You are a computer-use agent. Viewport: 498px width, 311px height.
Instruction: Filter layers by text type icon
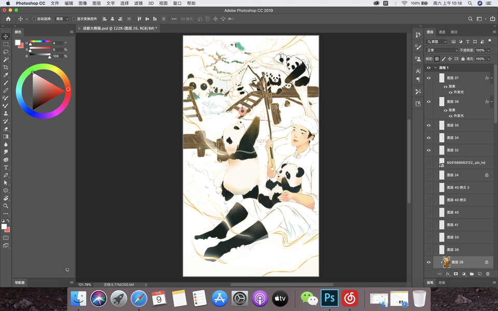click(x=468, y=41)
